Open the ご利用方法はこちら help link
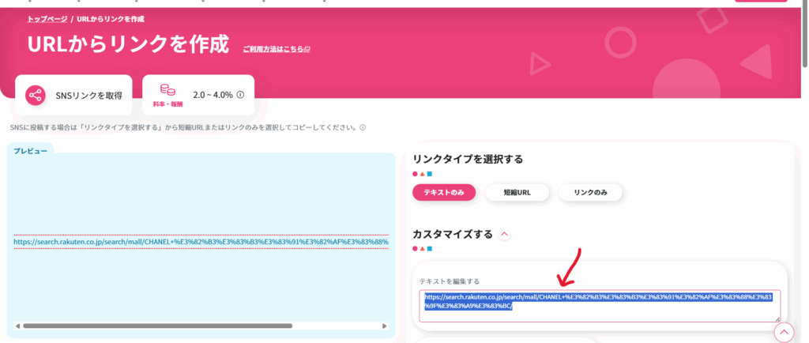This screenshot has height=343, width=809. point(277,49)
